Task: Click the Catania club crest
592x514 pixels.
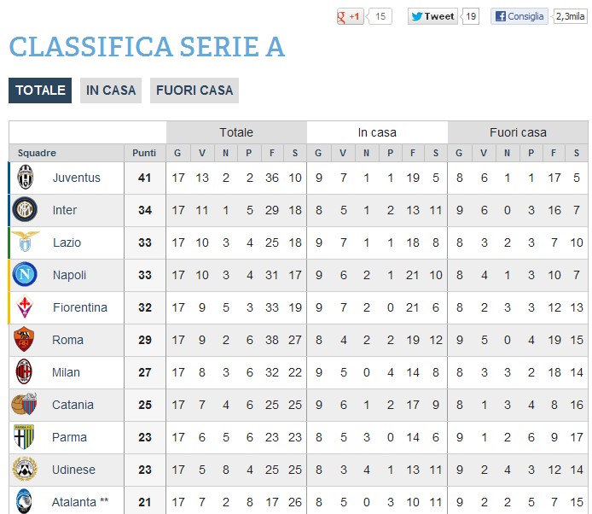Action: click(24, 404)
